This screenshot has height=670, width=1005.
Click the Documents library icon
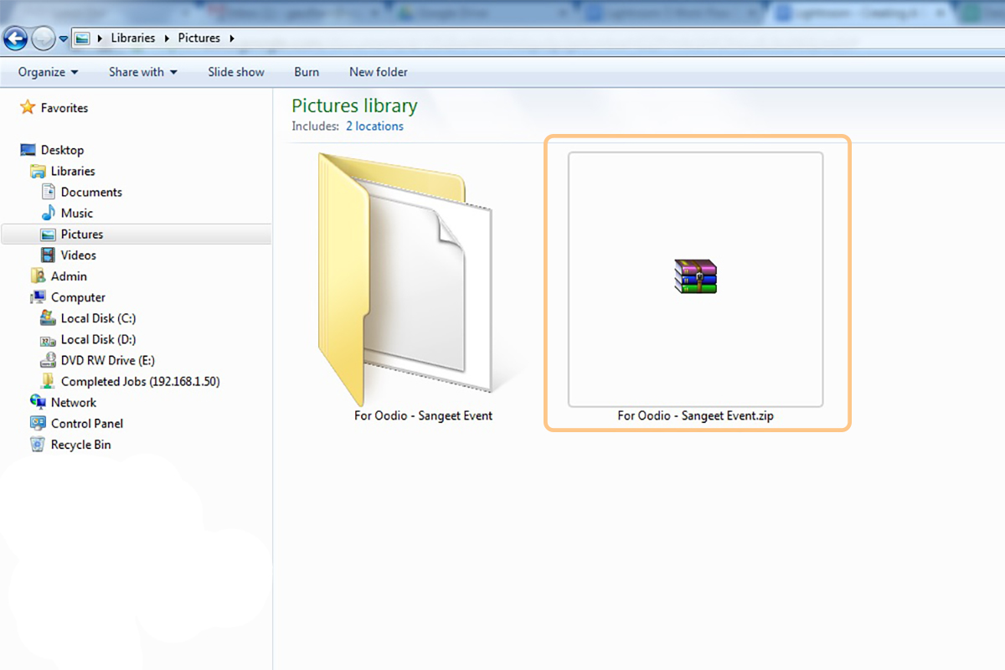(49, 192)
